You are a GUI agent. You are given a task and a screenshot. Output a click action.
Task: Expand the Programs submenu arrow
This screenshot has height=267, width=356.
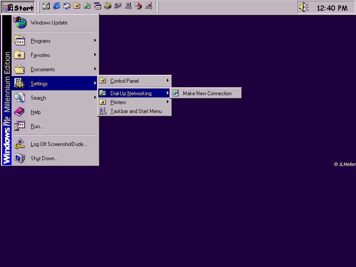(95, 40)
